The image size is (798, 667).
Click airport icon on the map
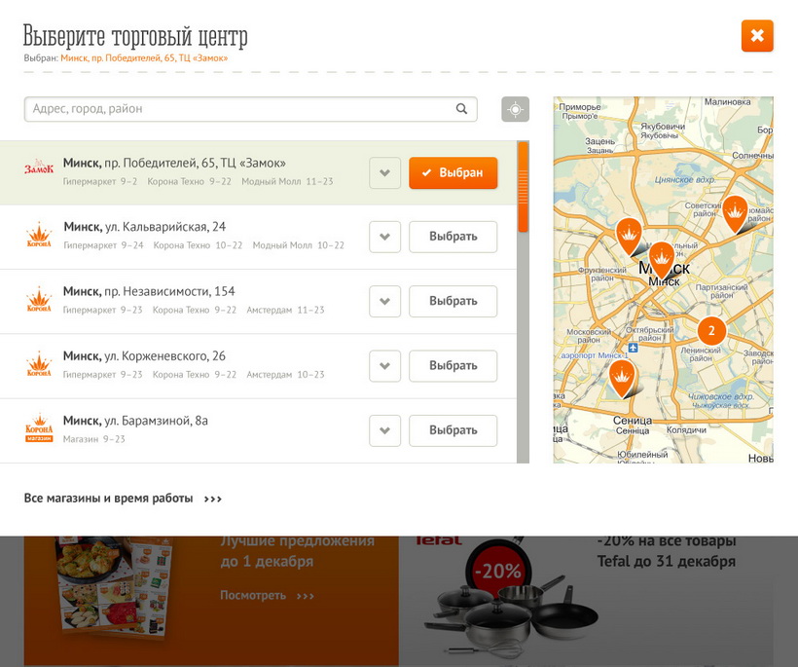(x=633, y=349)
